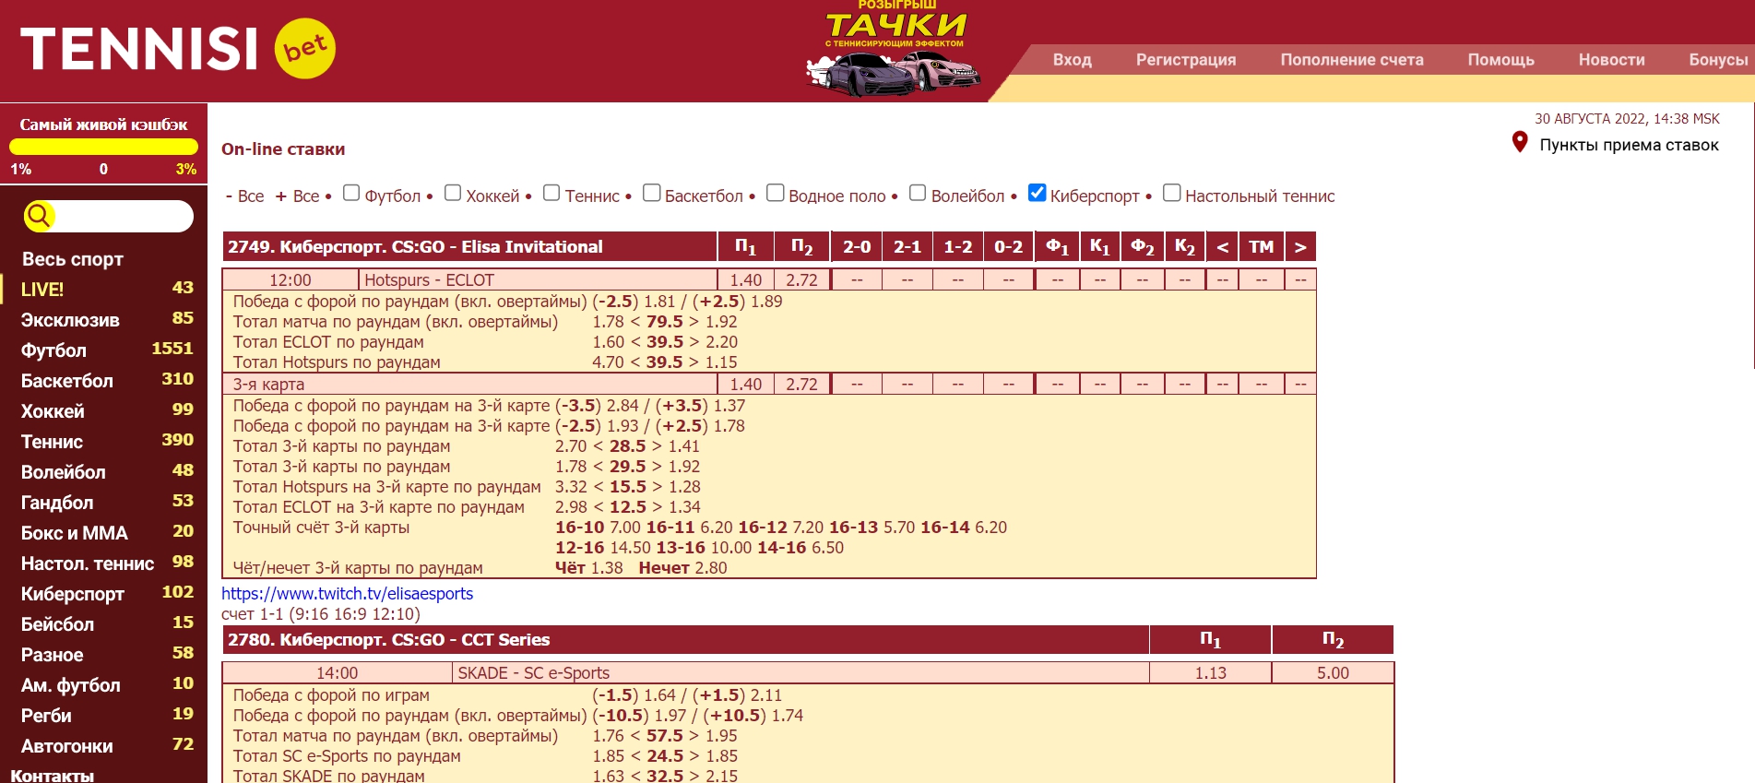Pick 1.40 odds for Hotspurs win
The width and height of the screenshot is (1755, 783).
745,280
